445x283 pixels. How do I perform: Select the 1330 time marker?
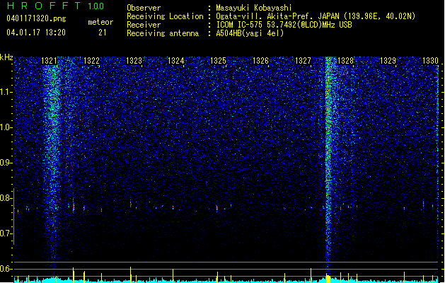430,61
